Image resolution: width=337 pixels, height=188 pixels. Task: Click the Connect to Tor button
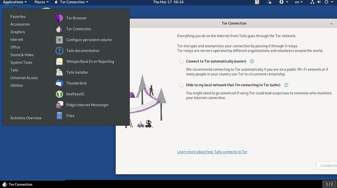[x=327, y=166]
